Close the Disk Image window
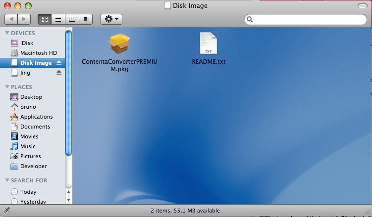Image resolution: width=372 pixels, height=217 pixels. [7, 6]
